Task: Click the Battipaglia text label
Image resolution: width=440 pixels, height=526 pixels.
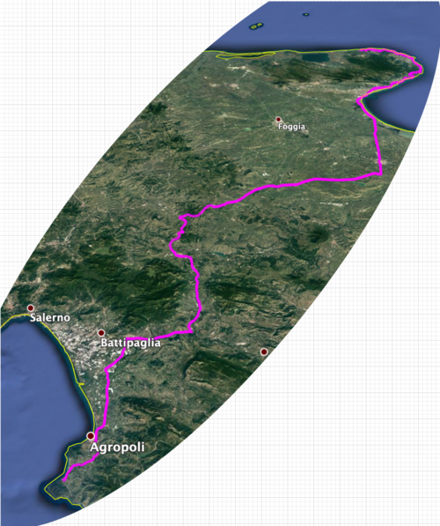Action: (131, 343)
